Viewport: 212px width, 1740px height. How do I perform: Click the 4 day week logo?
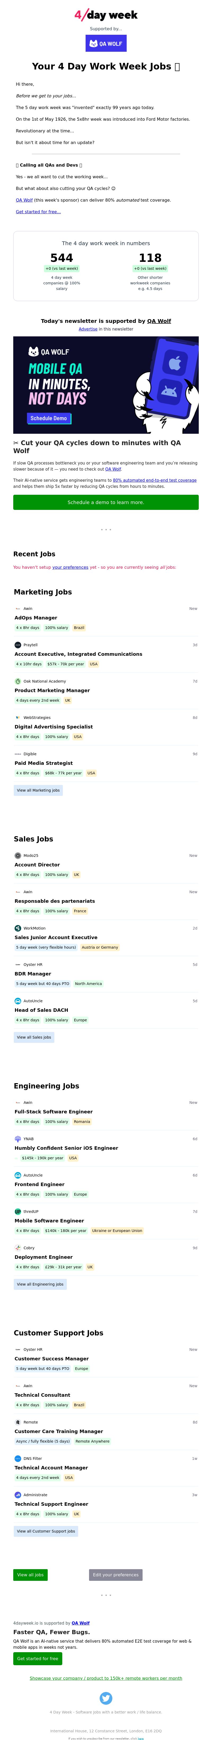pos(106,15)
